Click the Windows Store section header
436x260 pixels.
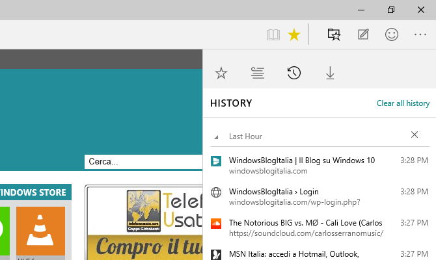pyautogui.click(x=36, y=192)
